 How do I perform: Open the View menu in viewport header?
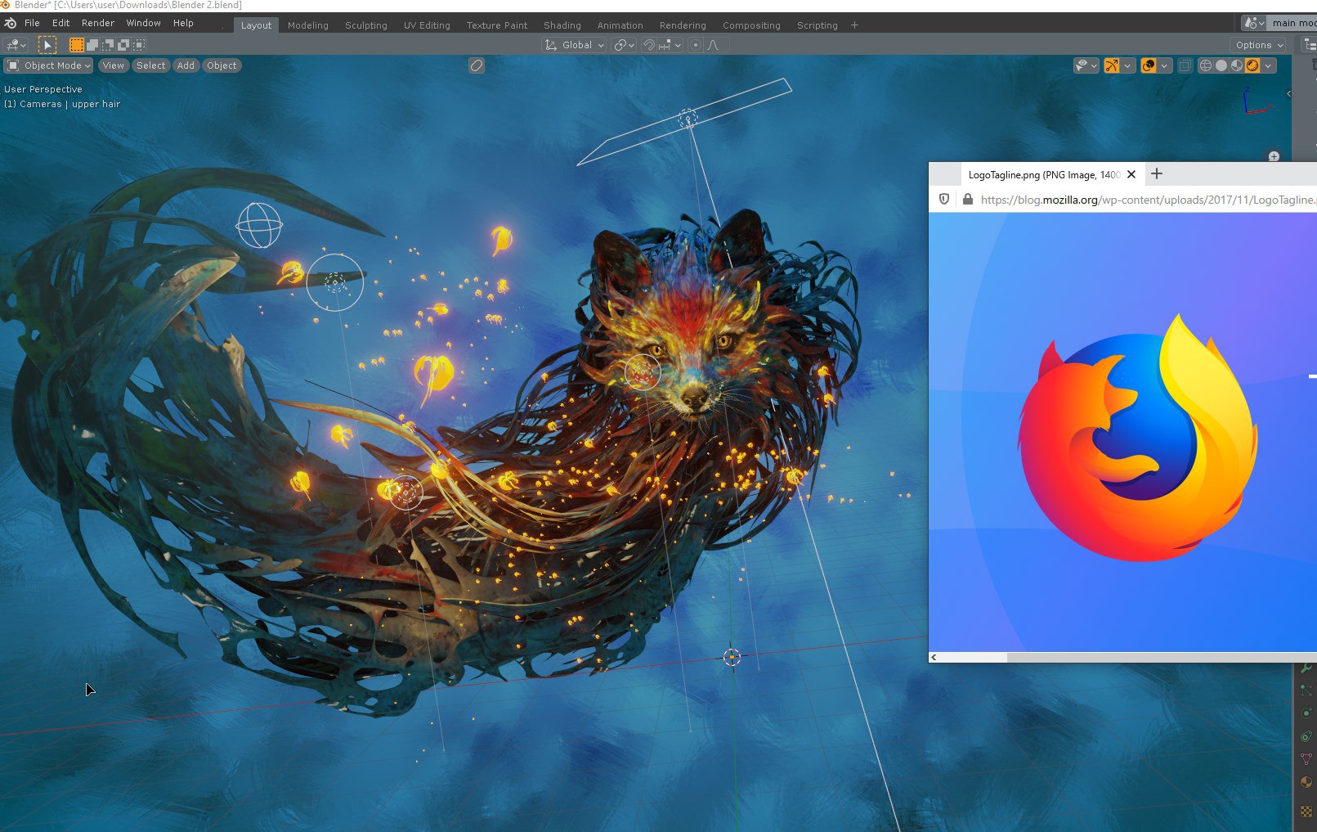tap(114, 65)
